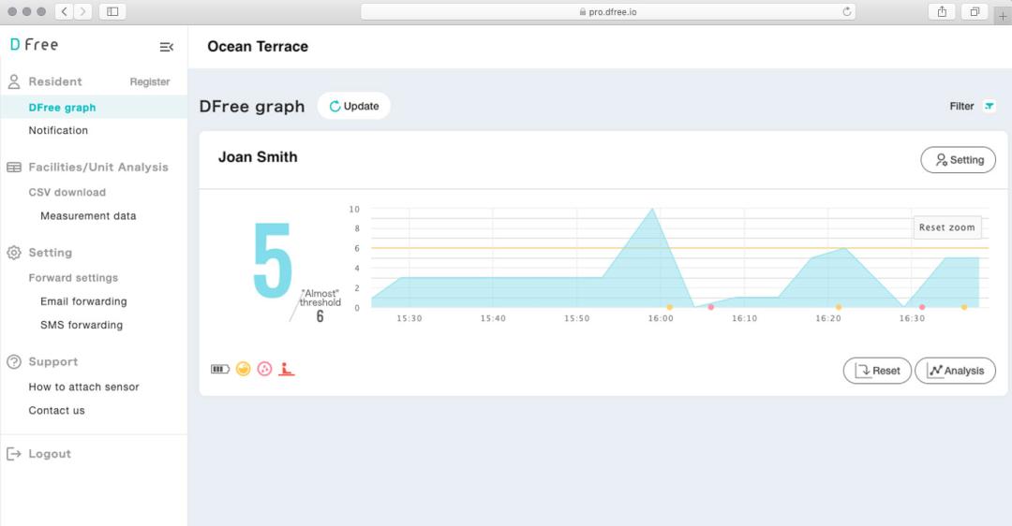Click the Register link beside Resident
The width and height of the screenshot is (1012, 526).
(x=150, y=82)
